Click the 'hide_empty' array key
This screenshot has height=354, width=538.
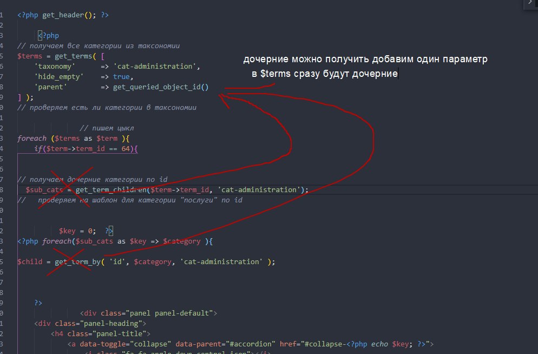pyautogui.click(x=58, y=76)
